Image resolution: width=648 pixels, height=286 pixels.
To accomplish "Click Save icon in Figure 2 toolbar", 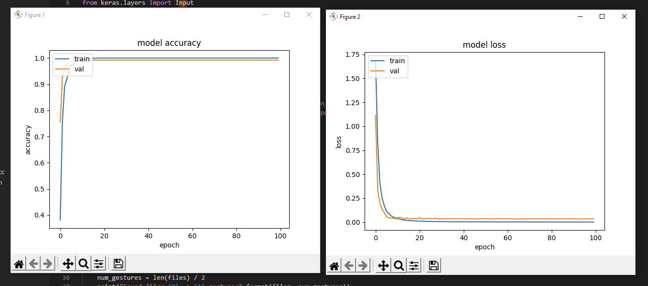I will 434,266.
